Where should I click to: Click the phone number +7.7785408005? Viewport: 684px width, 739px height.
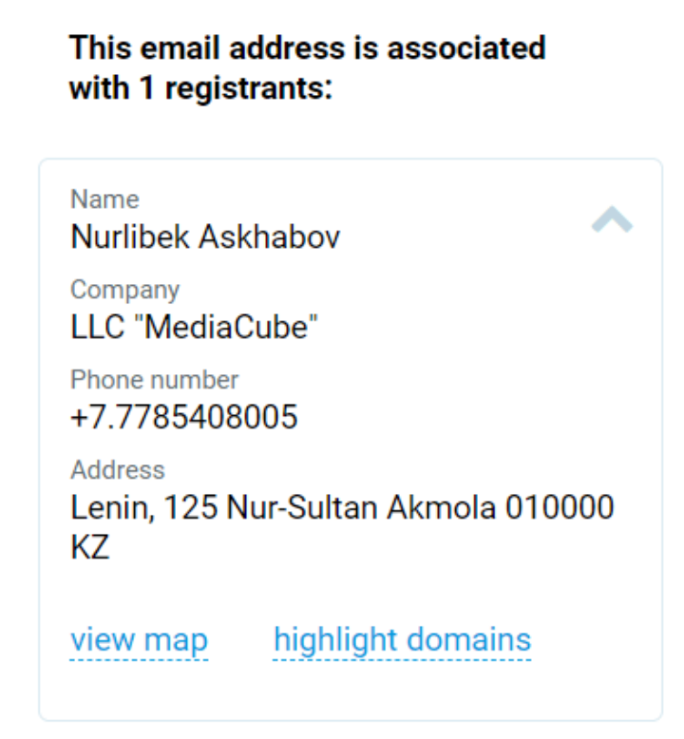pyautogui.click(x=184, y=417)
